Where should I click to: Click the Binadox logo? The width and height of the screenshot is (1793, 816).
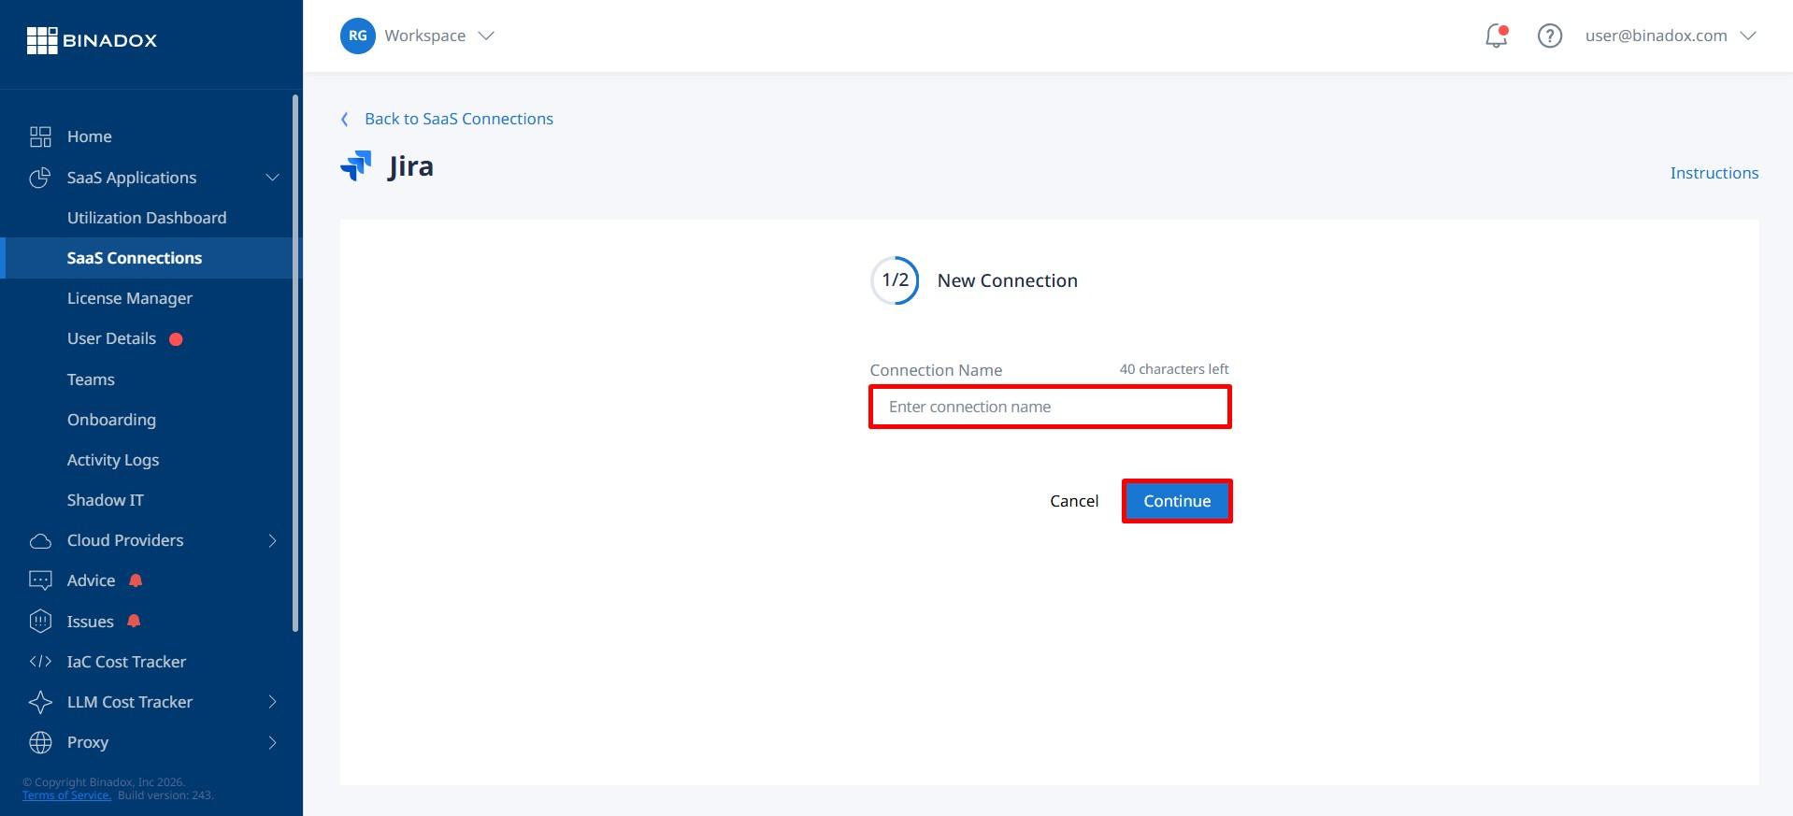[x=92, y=40]
